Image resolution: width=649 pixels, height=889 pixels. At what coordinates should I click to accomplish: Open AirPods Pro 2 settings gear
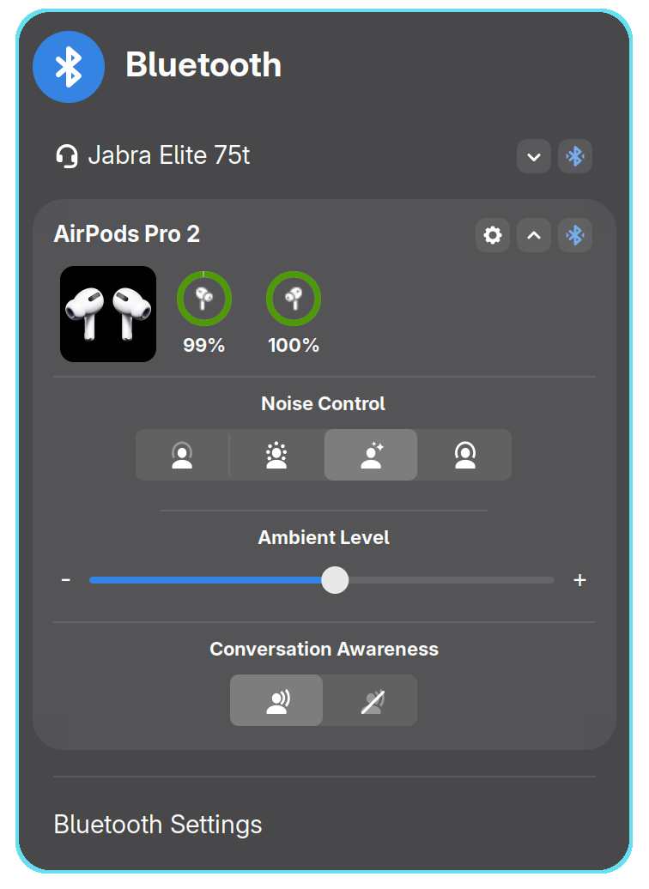point(493,235)
